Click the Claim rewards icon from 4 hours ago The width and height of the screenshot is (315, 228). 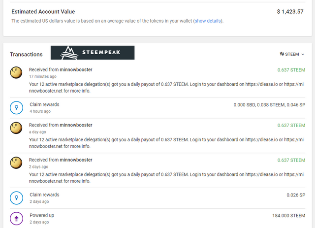16,107
